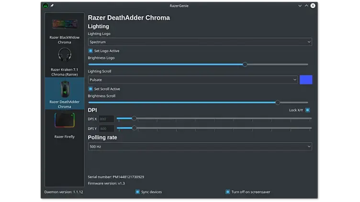Maximize the RazerGenie window
The image size is (360, 202).
coord(306,6)
